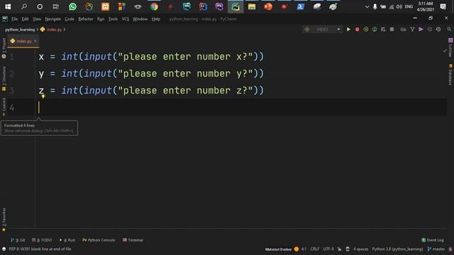Image resolution: width=454 pixels, height=255 pixels.
Task: Open Windows Start menu
Action: [x=8, y=6]
